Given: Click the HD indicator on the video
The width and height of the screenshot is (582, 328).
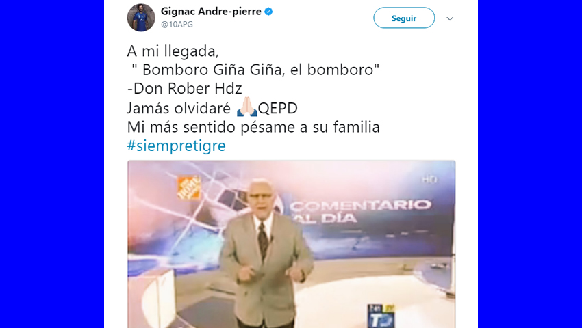Looking at the screenshot, I should coord(429,180).
